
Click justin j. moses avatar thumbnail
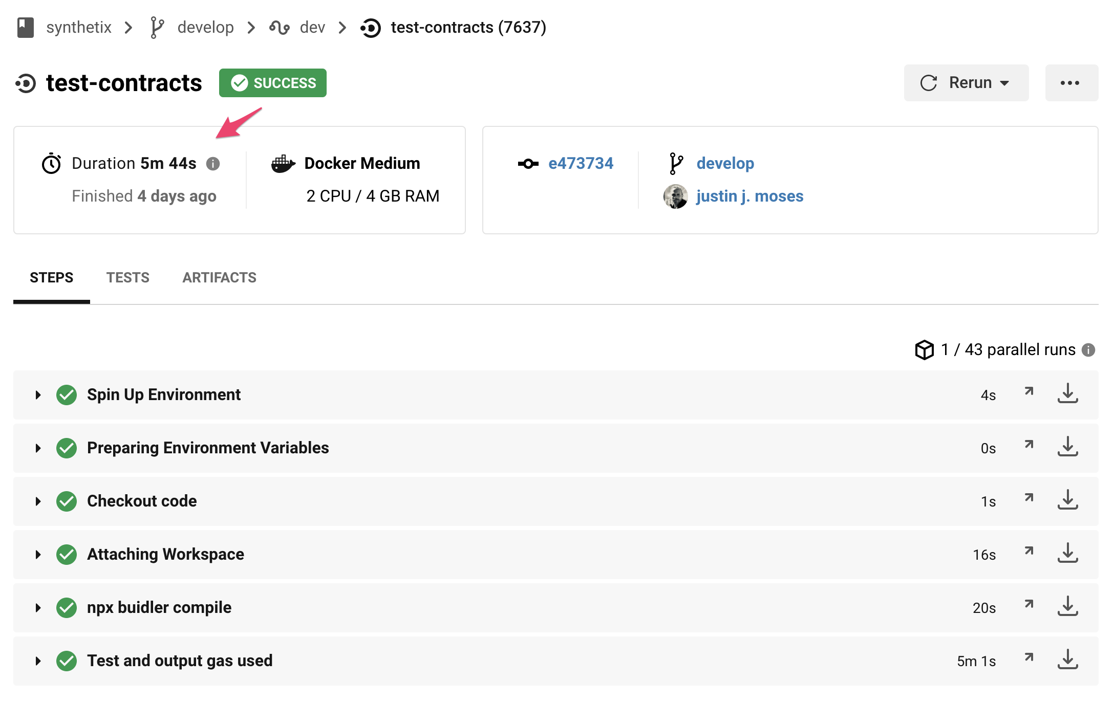(675, 196)
